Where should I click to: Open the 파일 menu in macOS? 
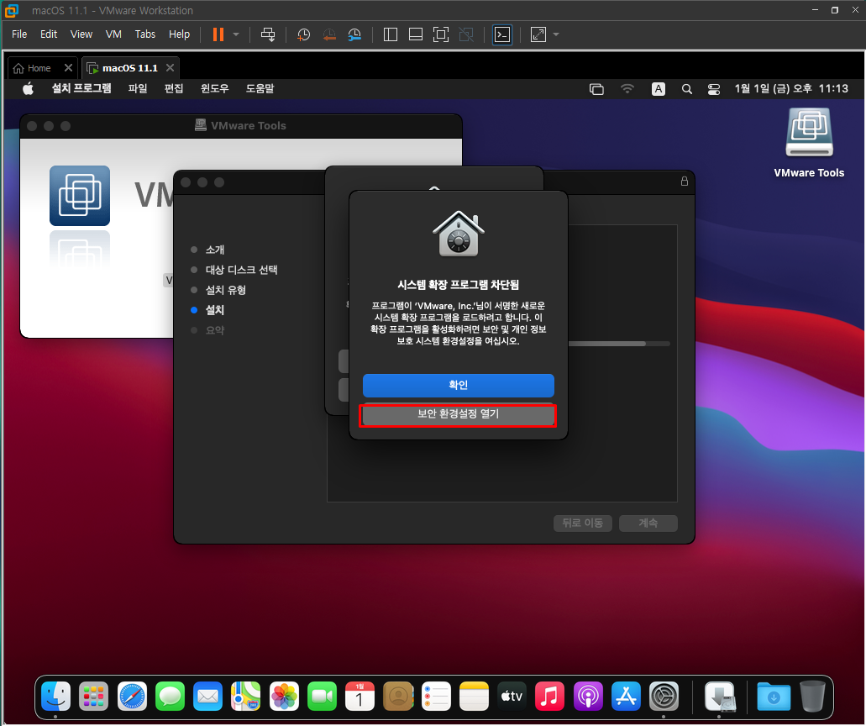tap(138, 88)
